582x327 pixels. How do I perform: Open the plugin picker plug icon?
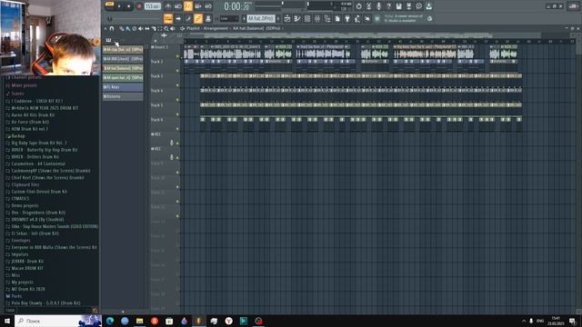[x=347, y=18]
